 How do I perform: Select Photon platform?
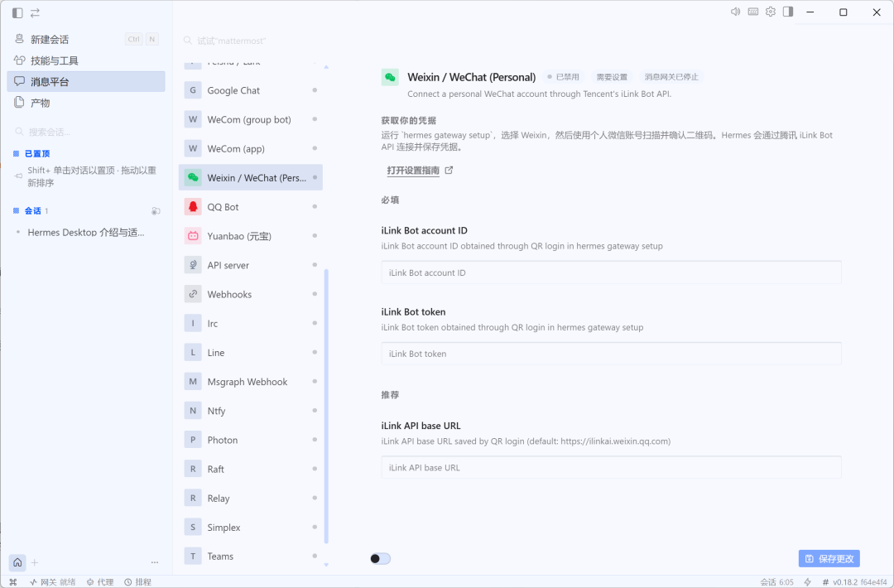[x=250, y=440]
